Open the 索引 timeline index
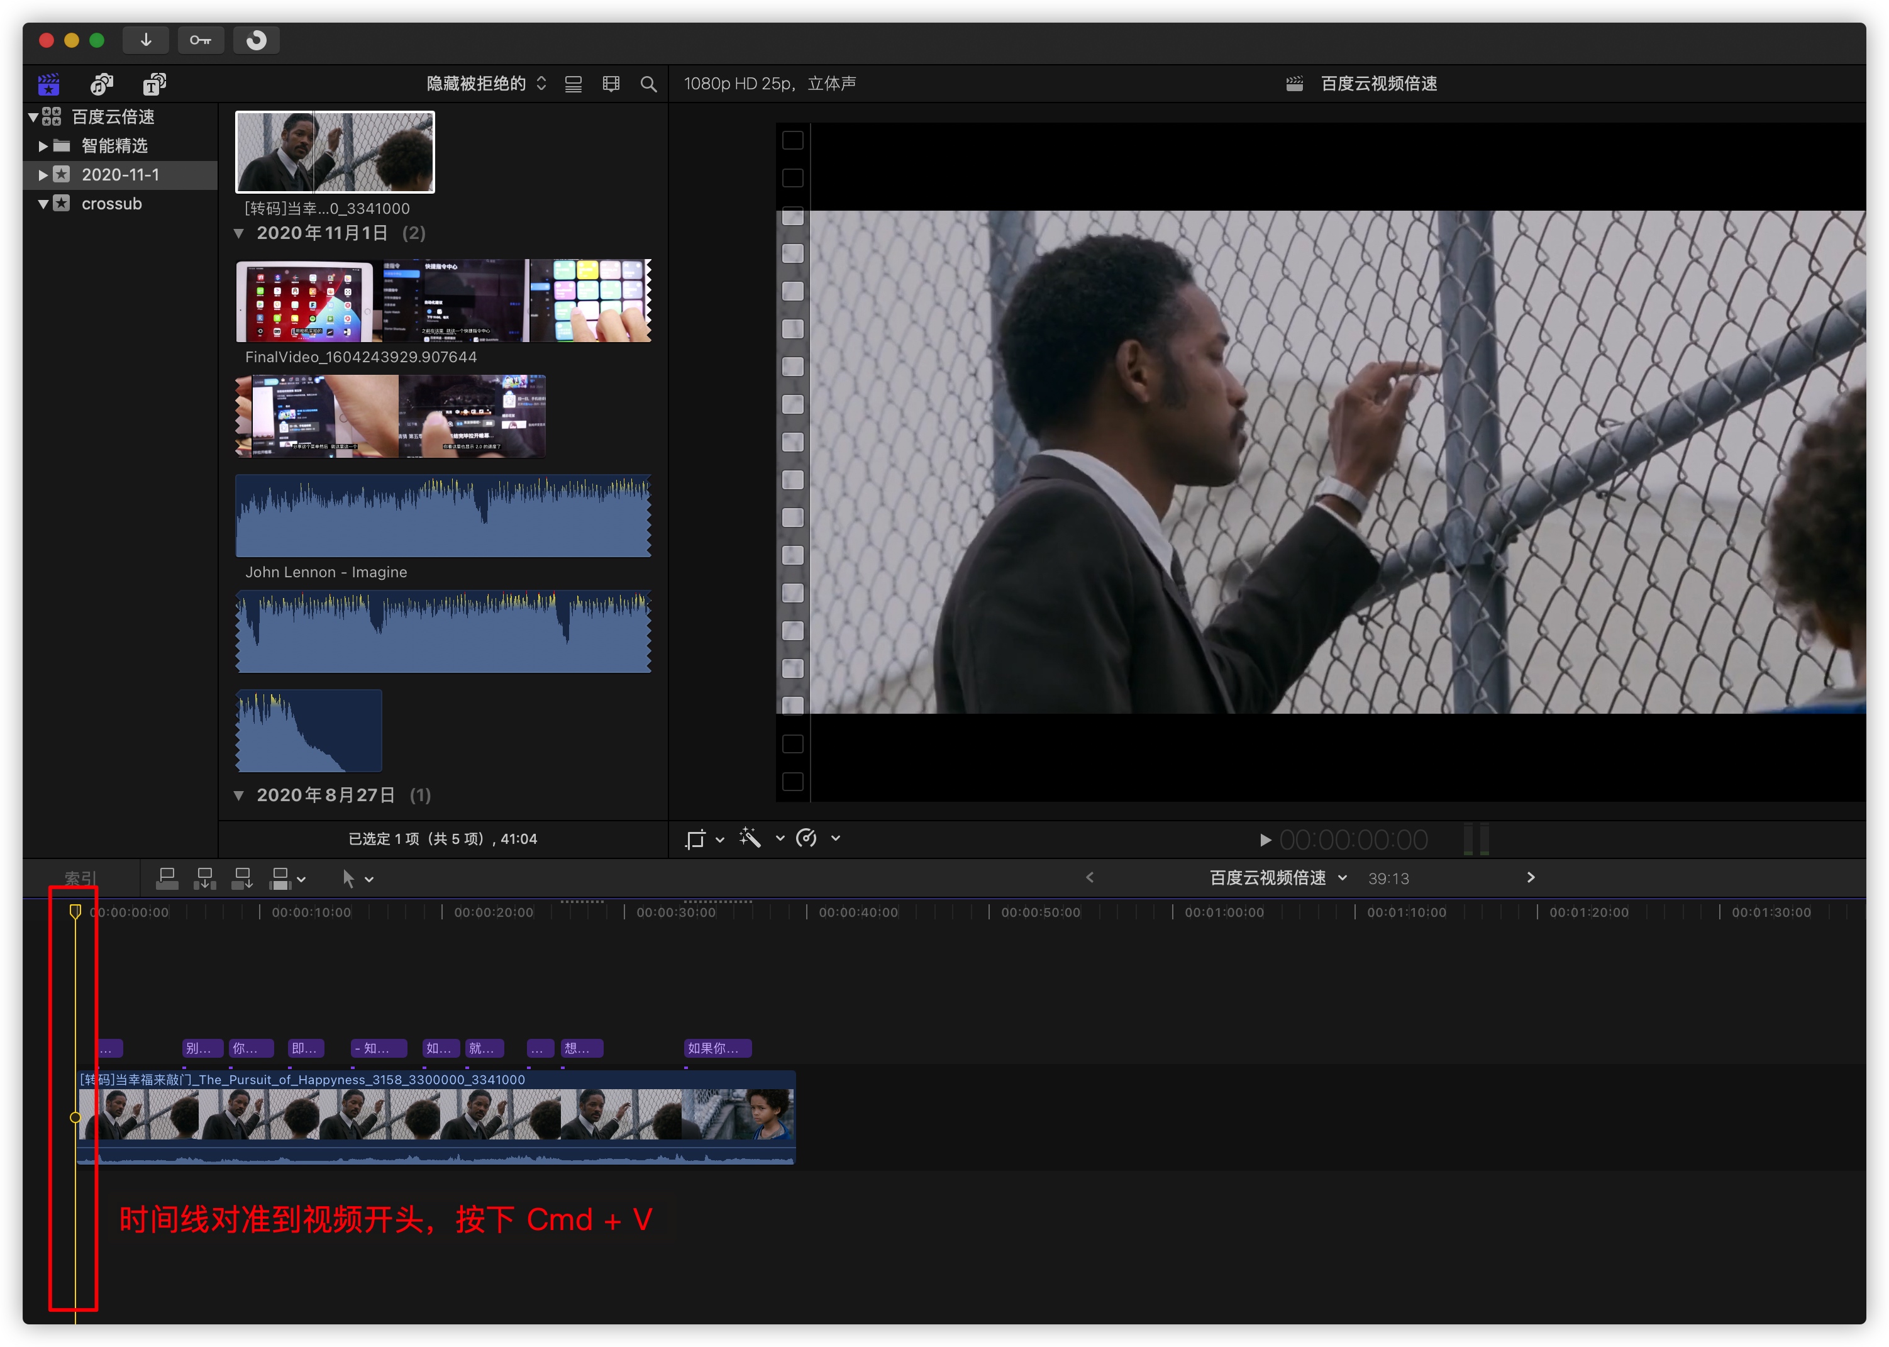1889x1347 pixels. coord(80,879)
